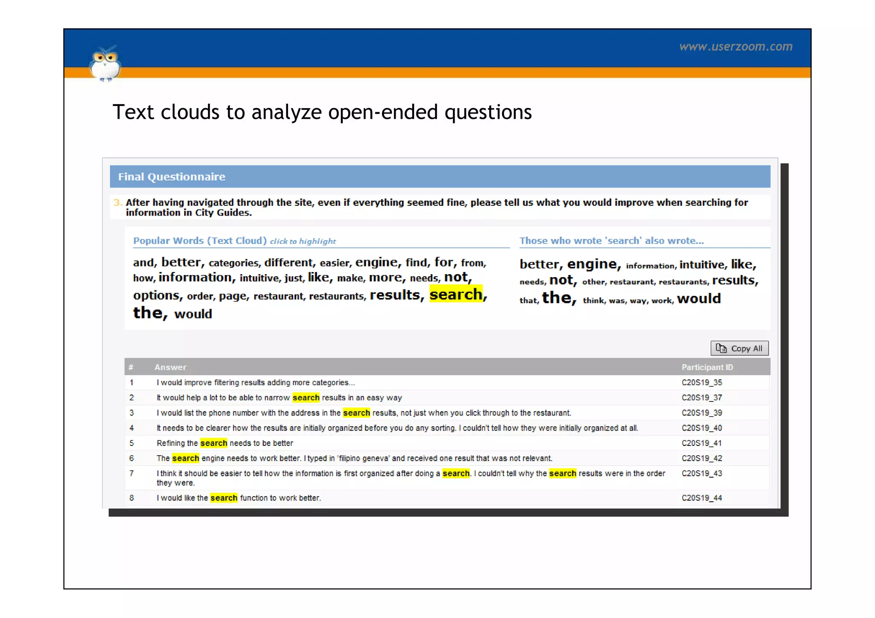Click the 'Popular Words (Text Cloud)' heading

tap(200, 241)
